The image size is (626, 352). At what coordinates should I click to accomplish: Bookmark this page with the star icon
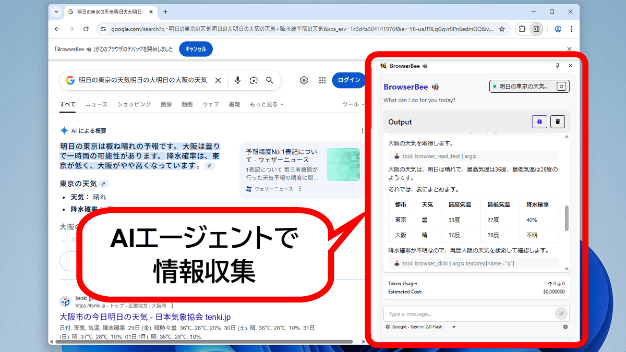[502, 29]
